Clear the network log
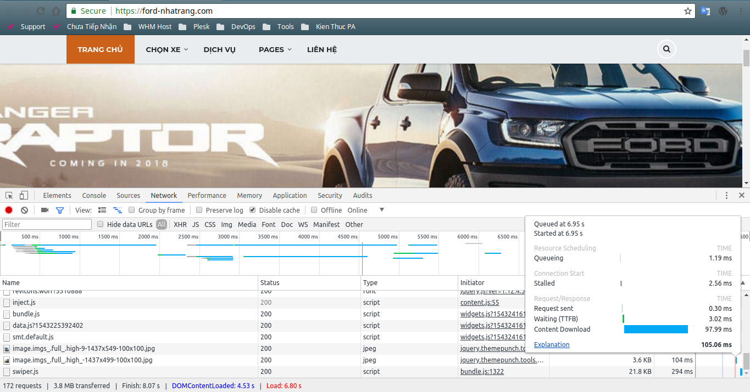Viewport: 750px width, 392px height. click(x=24, y=210)
